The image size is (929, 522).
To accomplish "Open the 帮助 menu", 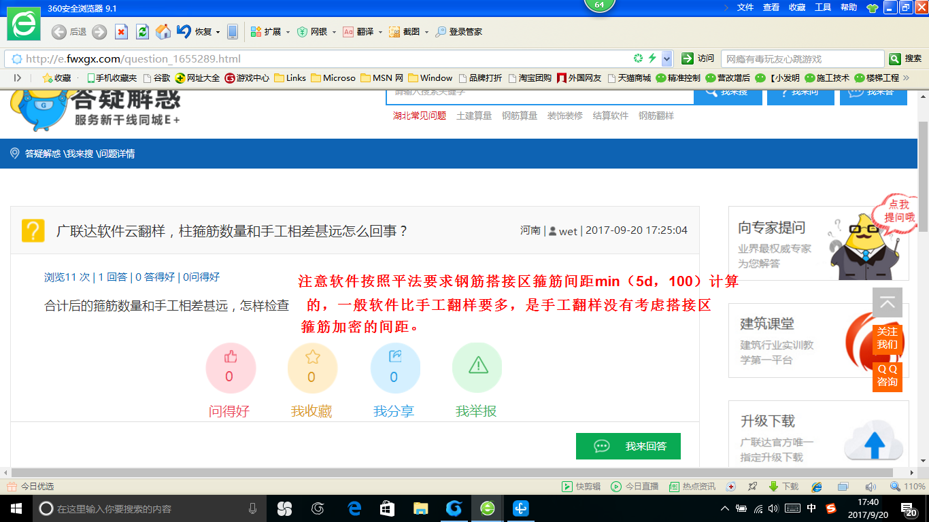I will click(849, 7).
